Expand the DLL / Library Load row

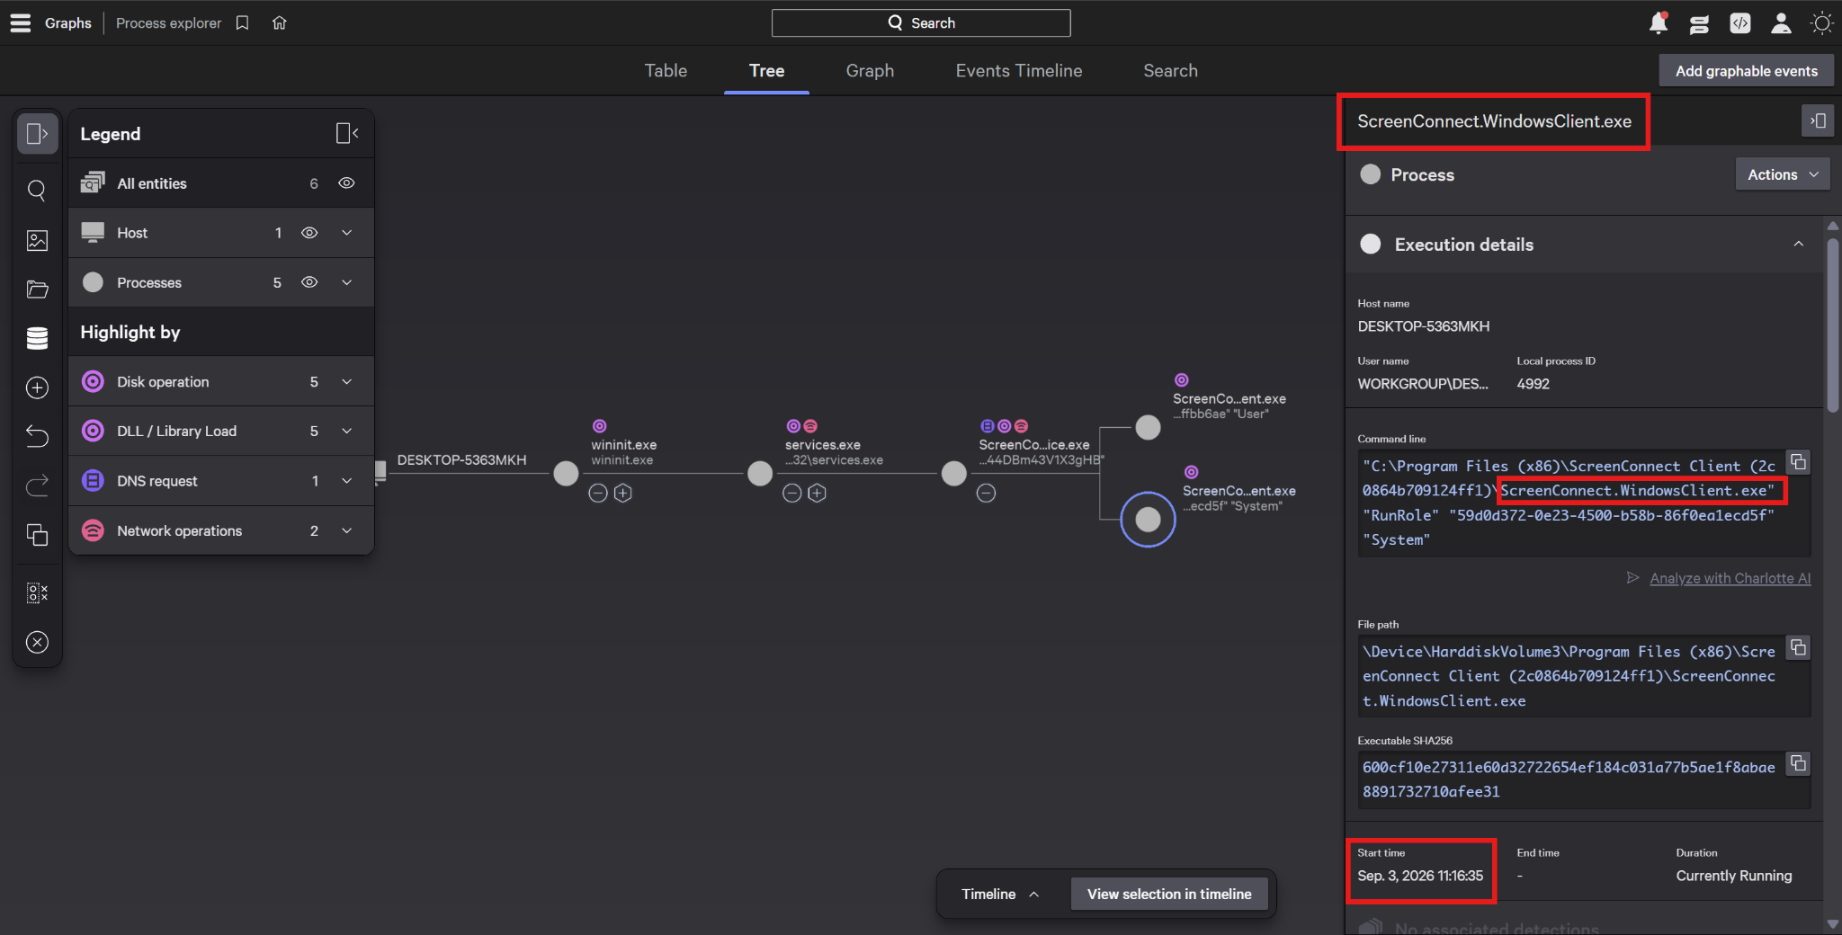pos(346,432)
